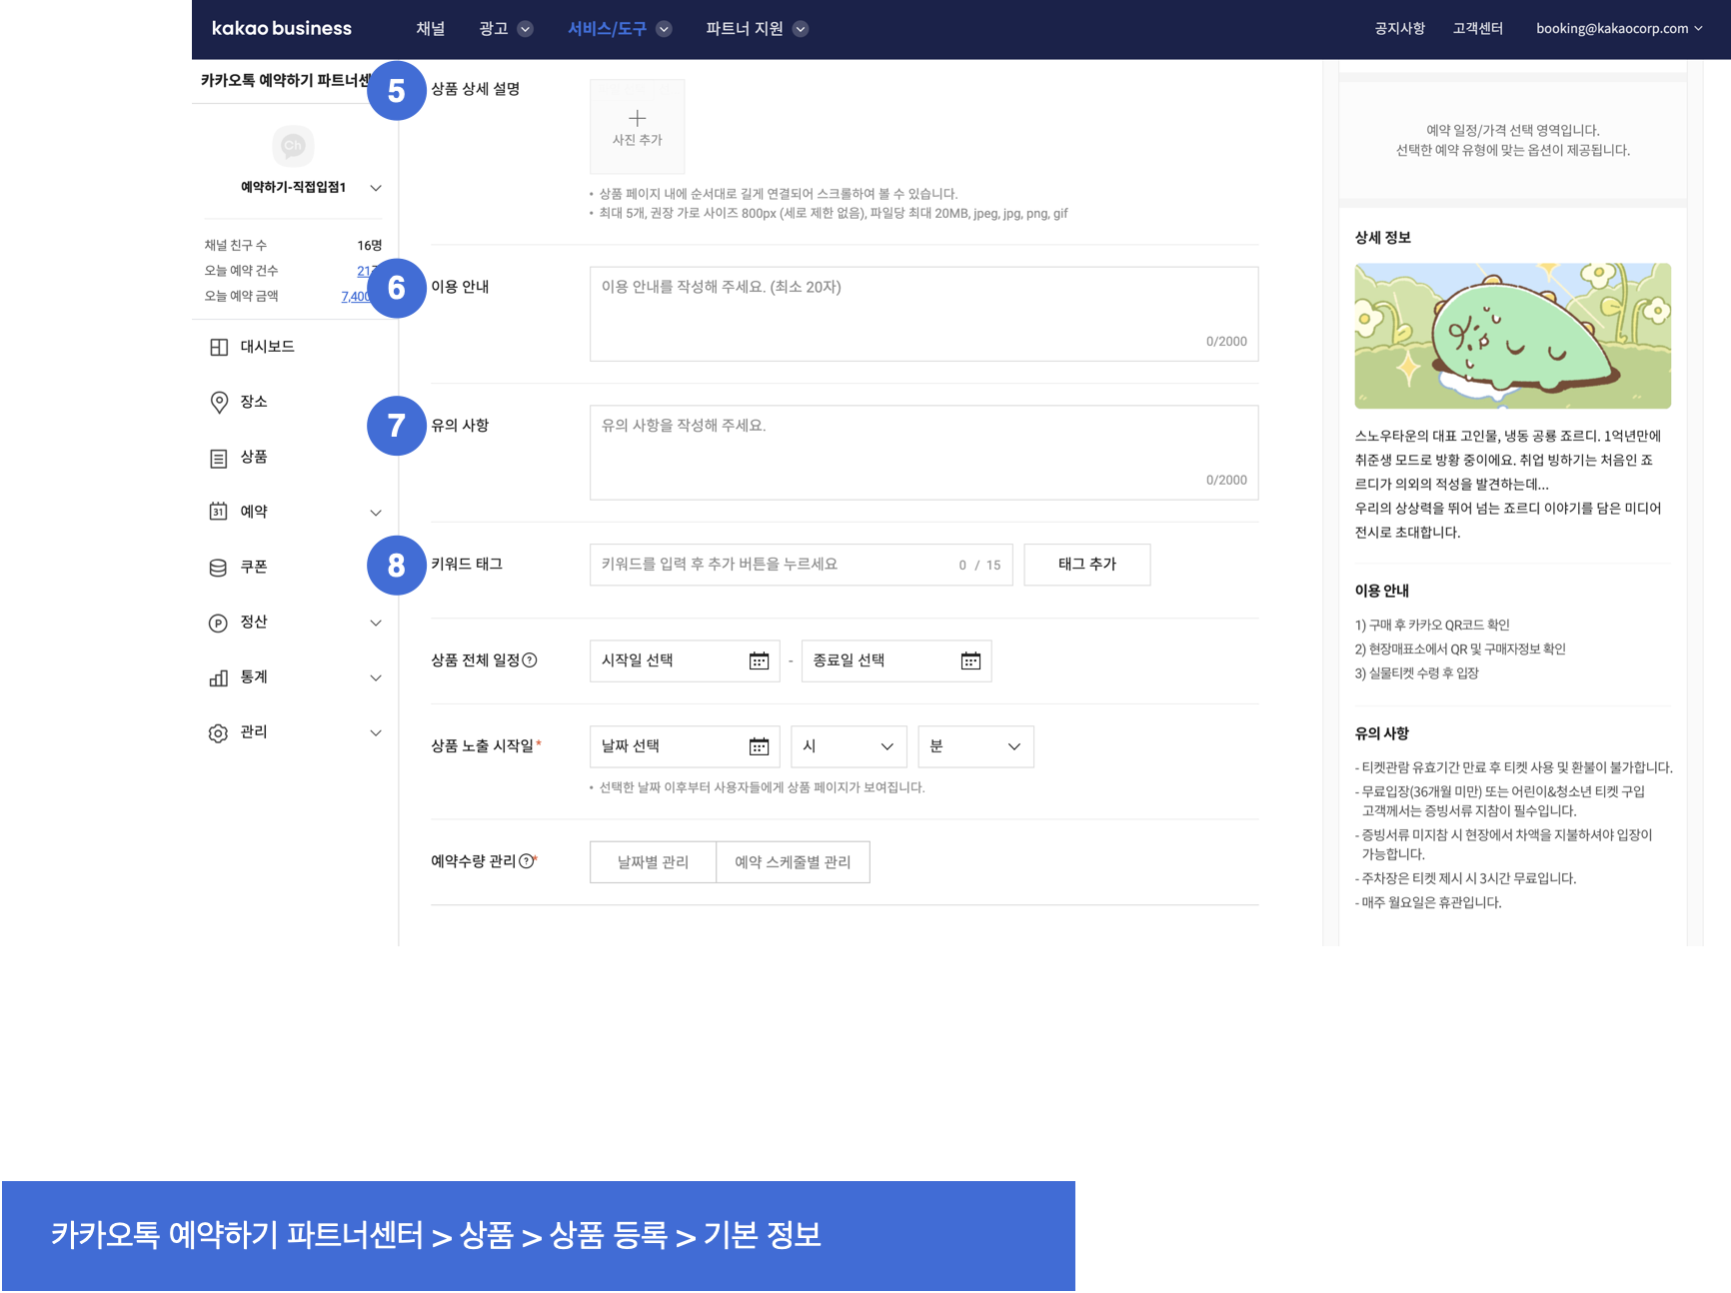Open the 파트너 지원 top menu
The width and height of the screenshot is (1731, 1293).
click(756, 29)
